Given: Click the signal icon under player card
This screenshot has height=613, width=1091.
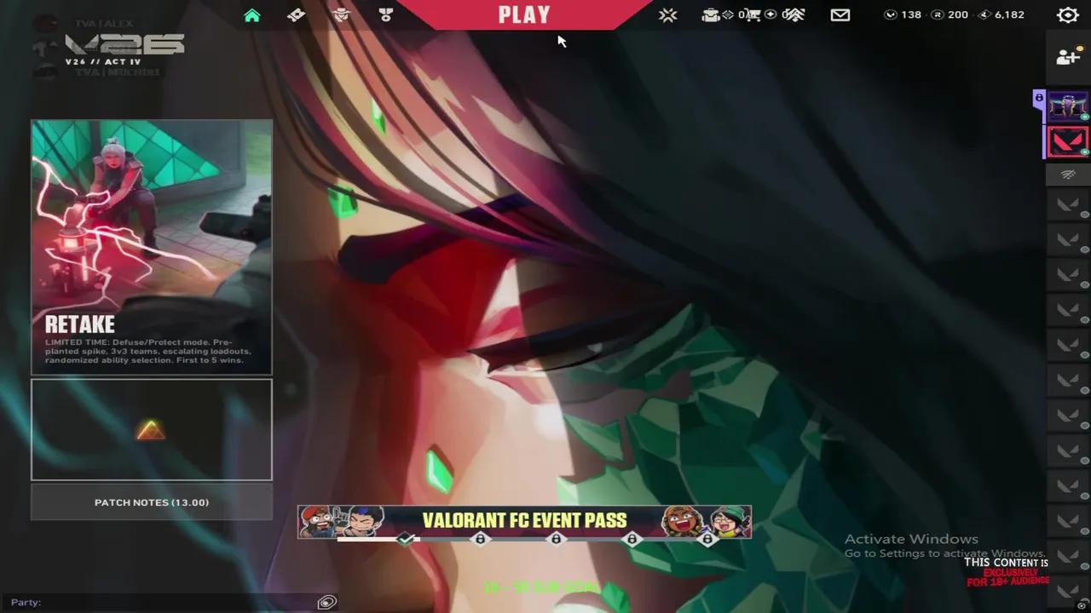Looking at the screenshot, I should [1067, 175].
